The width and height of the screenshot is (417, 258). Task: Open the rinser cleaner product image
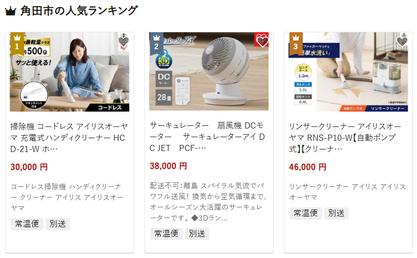348,72
